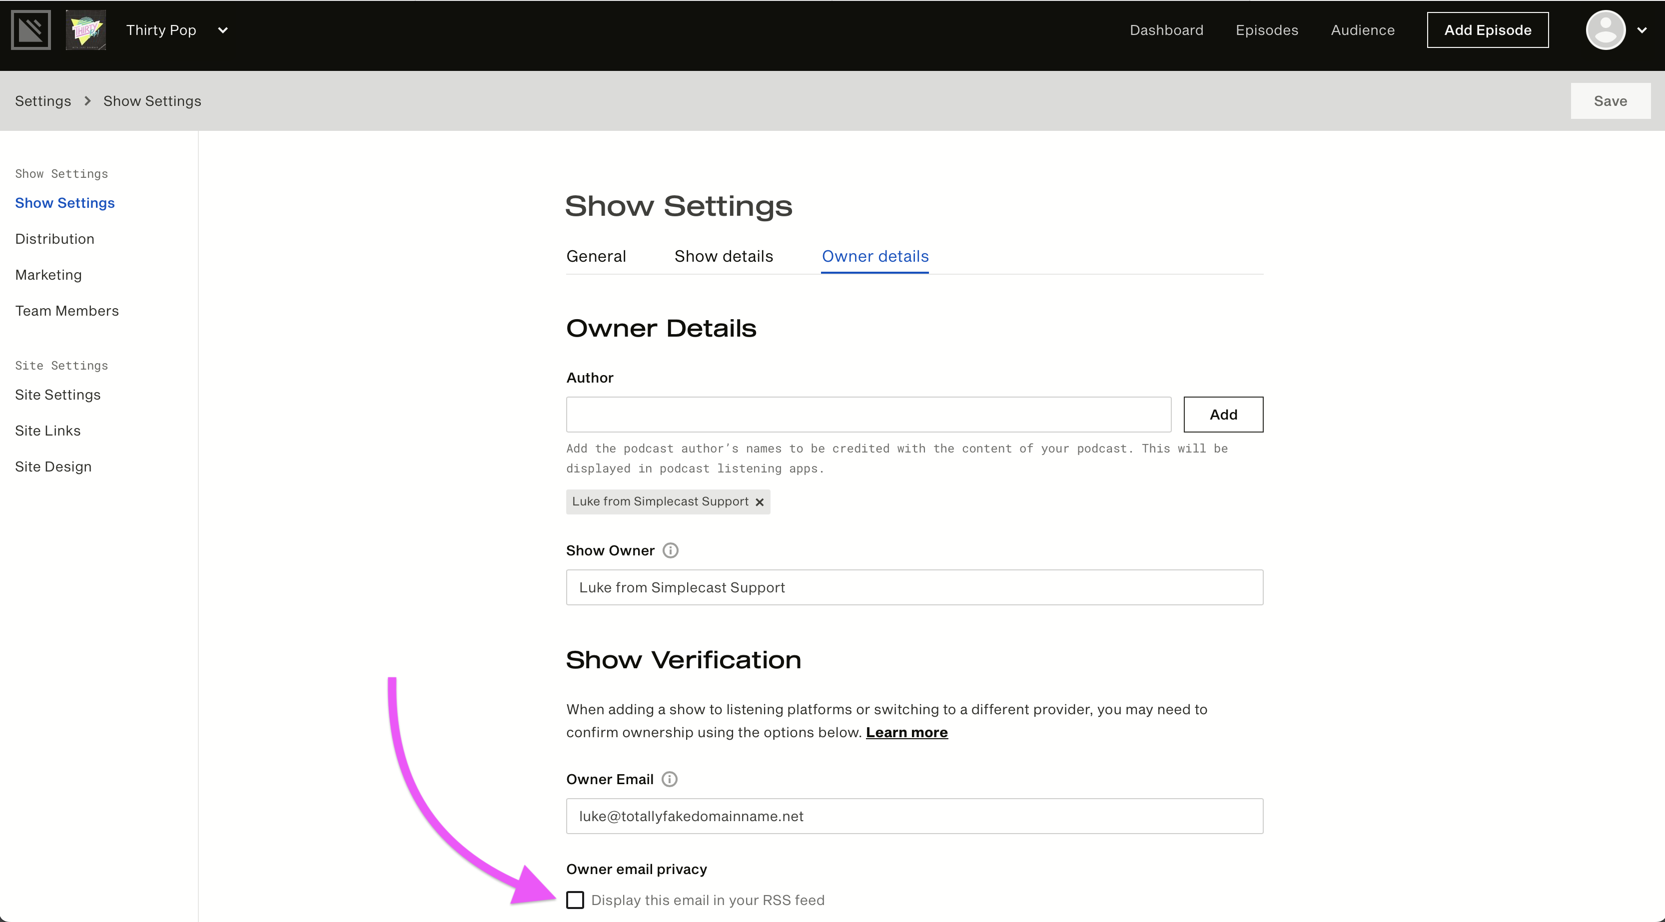Open Site Settings in the sidebar

pos(58,395)
